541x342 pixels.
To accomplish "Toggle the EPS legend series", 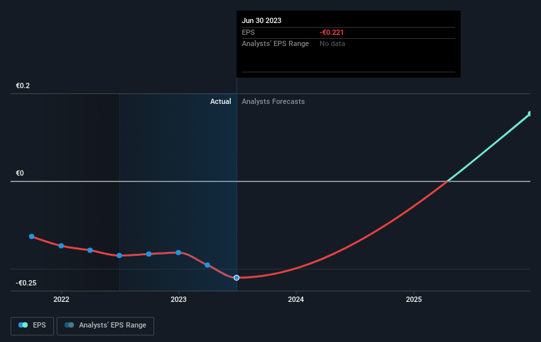I will [x=32, y=326].
